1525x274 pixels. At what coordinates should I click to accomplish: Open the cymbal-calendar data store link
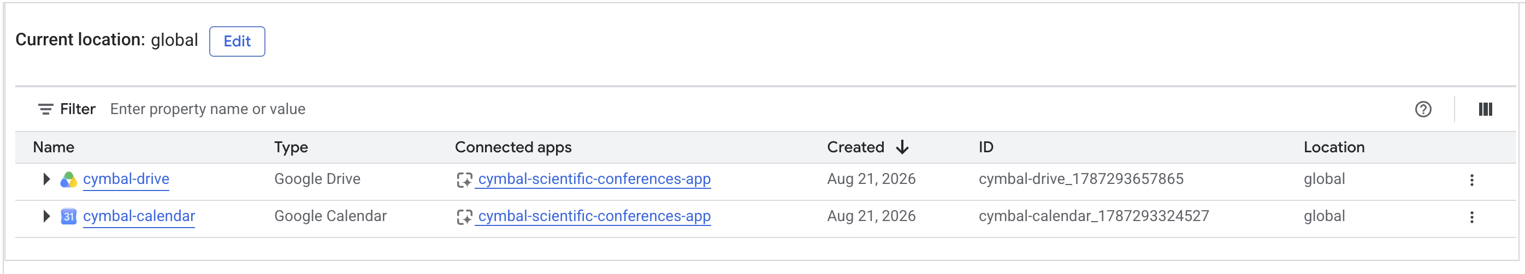[x=139, y=217]
